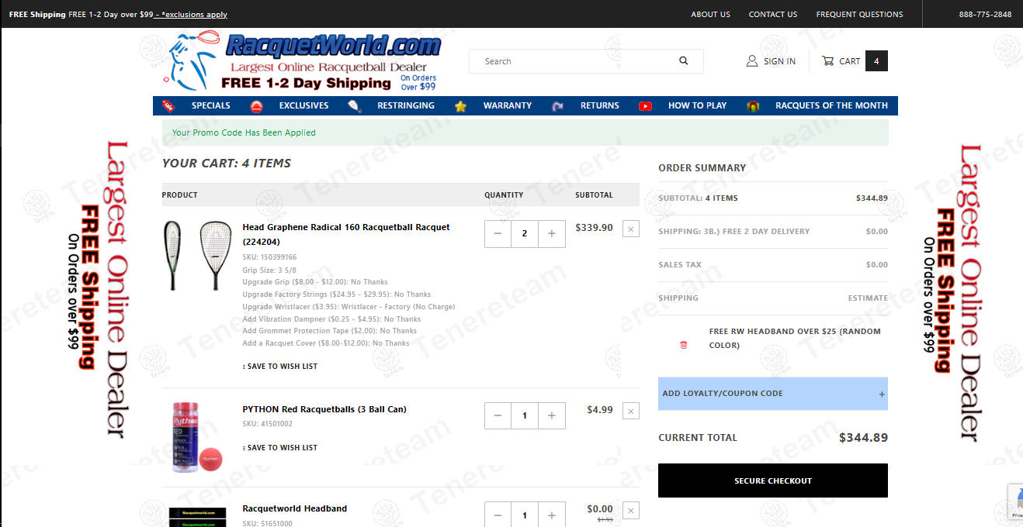Open PYTHON Red Racquetballs product title
The image size is (1023, 527).
(x=324, y=409)
